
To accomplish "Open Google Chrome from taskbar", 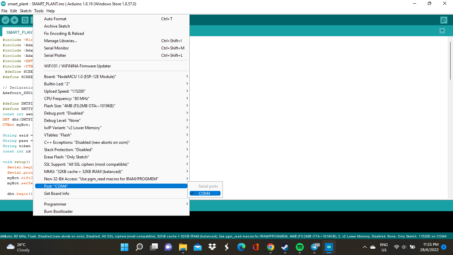I will 271,247.
